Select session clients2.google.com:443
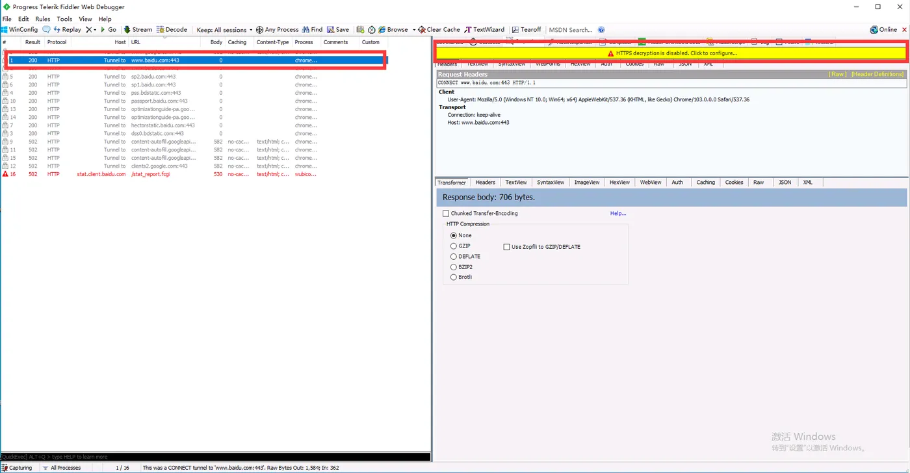This screenshot has height=473, width=910. point(195,166)
